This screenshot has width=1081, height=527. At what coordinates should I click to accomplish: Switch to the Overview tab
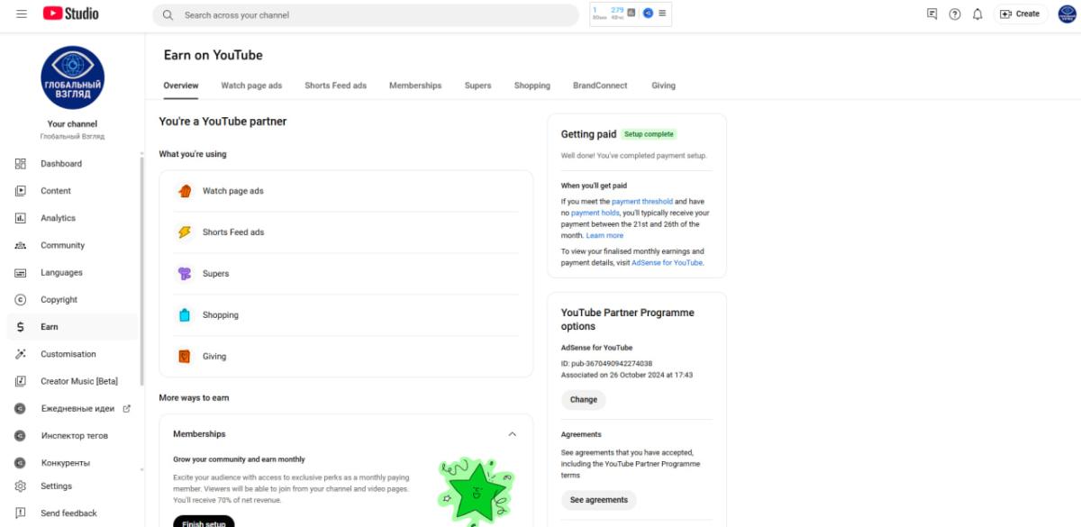(x=181, y=86)
